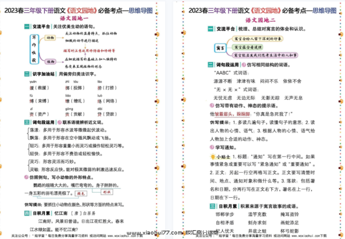
Task: Click the 写作收获 mind map box
Action: (x=34, y=49)
